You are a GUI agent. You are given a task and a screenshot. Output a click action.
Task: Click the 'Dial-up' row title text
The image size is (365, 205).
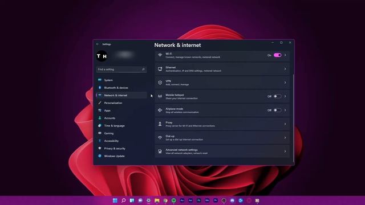[x=170, y=136]
